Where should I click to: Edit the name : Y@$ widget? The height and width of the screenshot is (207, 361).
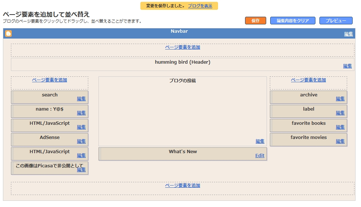pos(81,113)
